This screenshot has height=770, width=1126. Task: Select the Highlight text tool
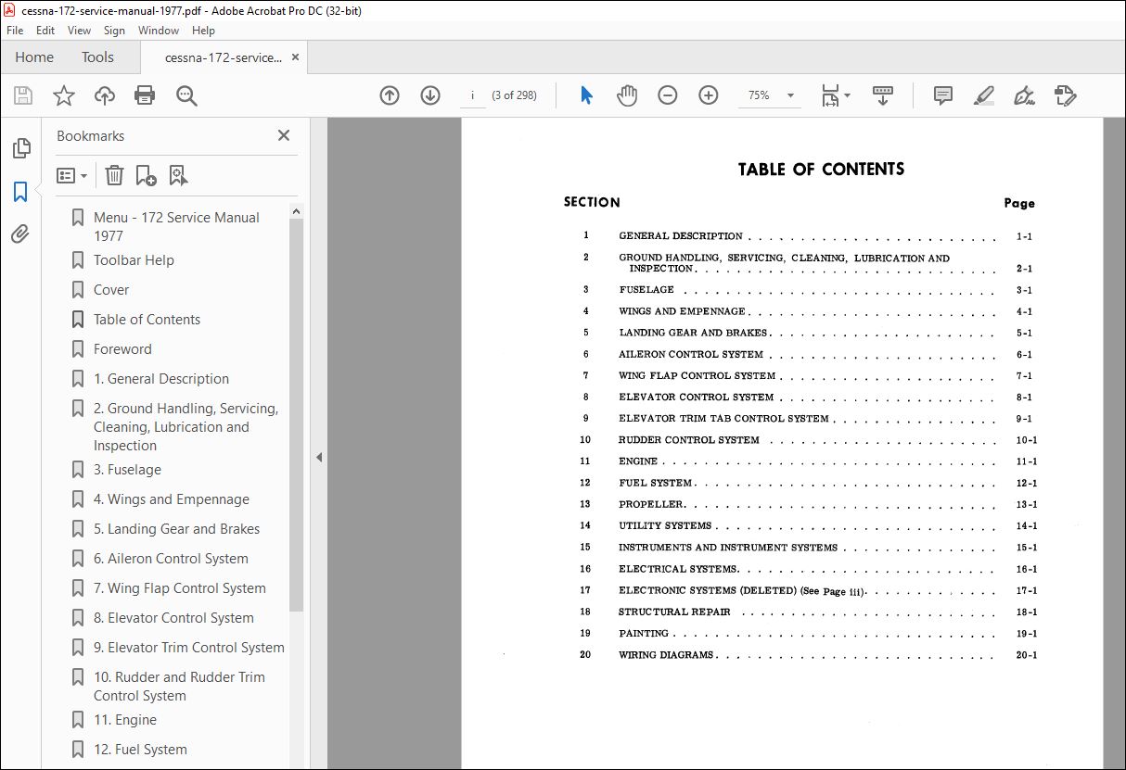[x=984, y=95]
